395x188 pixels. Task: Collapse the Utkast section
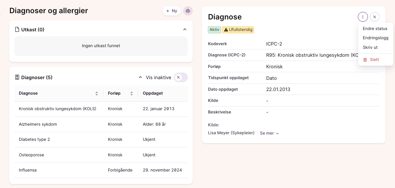click(x=185, y=30)
